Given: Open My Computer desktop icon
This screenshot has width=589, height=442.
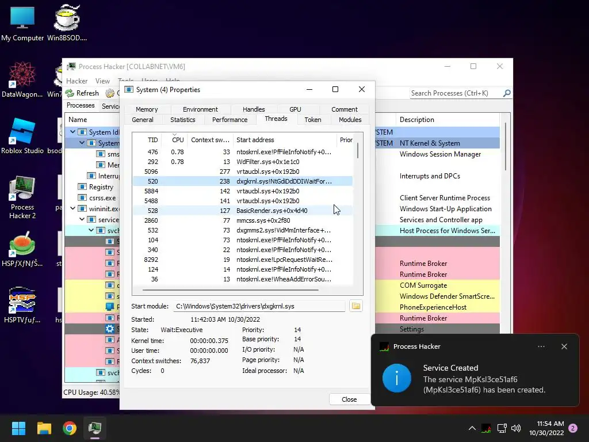Looking at the screenshot, I should click(x=22, y=22).
